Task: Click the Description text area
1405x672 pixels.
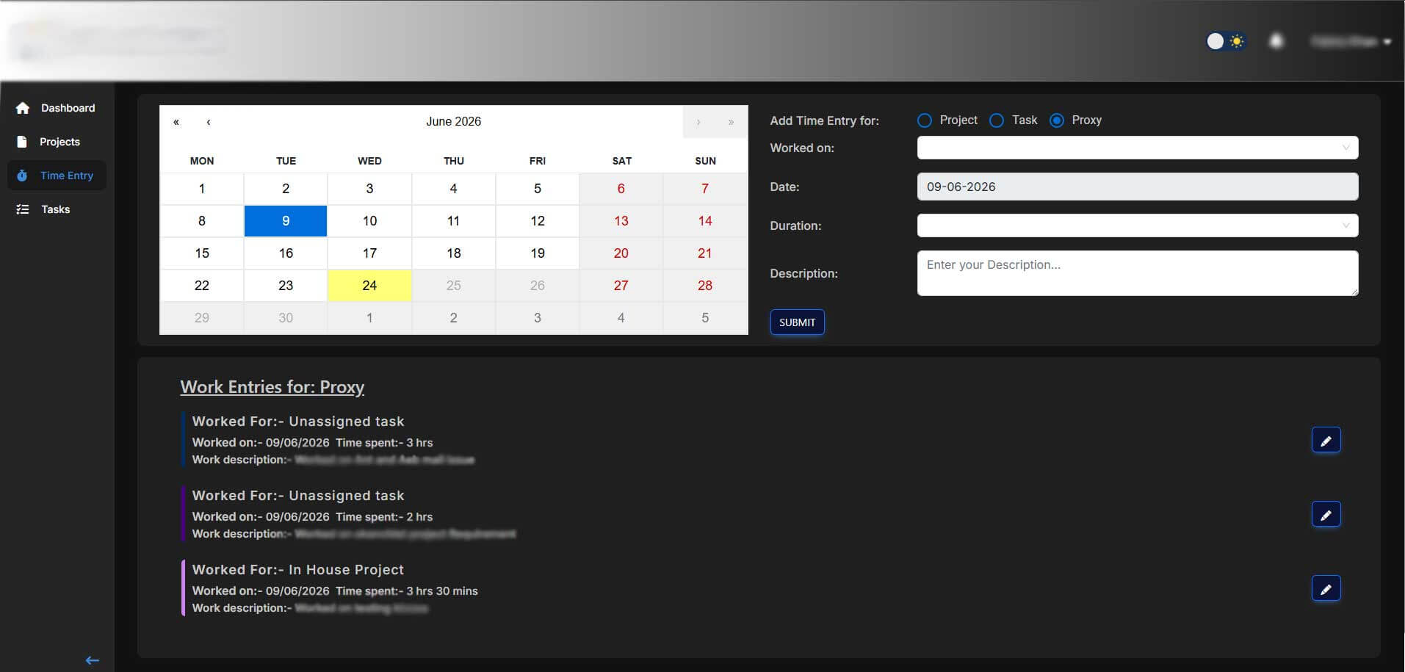Action: (x=1138, y=273)
